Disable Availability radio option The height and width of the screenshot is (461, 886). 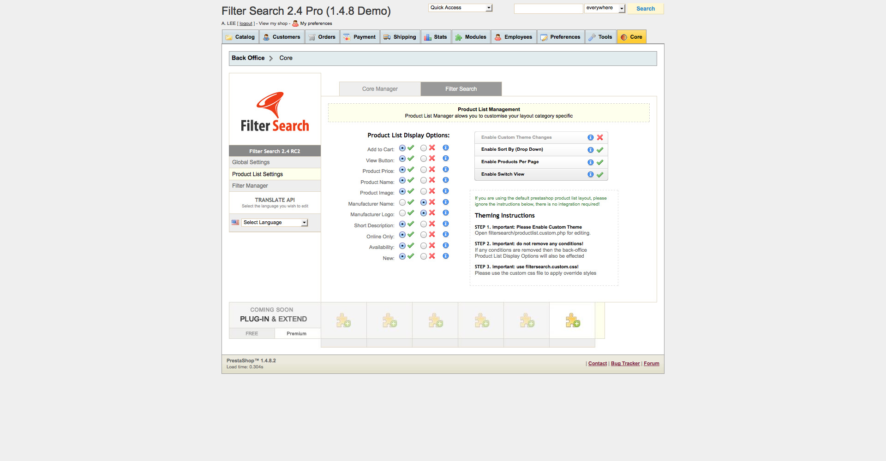coord(424,246)
